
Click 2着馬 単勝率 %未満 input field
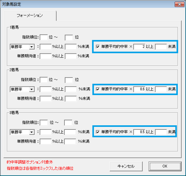point(71,89)
